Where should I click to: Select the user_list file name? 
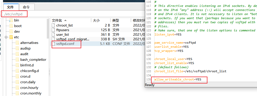pyautogui.click(x=62, y=34)
